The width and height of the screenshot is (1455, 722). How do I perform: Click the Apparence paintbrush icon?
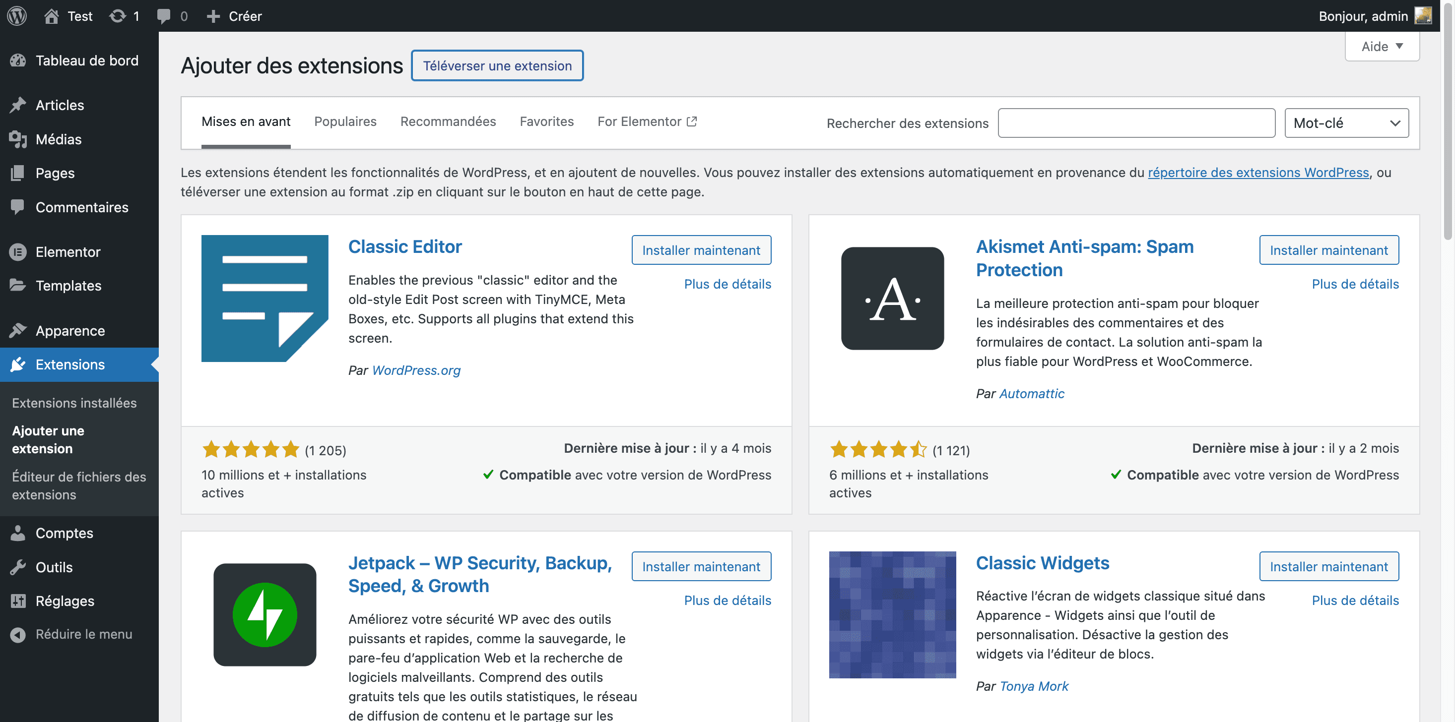point(18,330)
